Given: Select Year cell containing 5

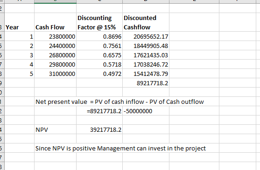Looking at the screenshot, I should pos(19,74).
